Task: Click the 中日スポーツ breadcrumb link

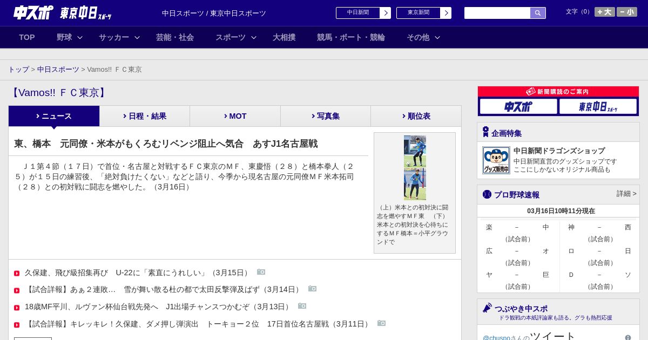Action: [x=58, y=70]
